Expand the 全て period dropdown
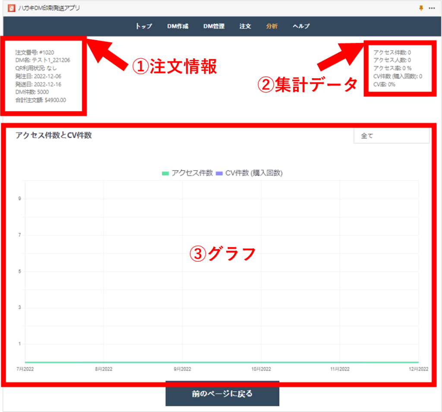 pyautogui.click(x=391, y=136)
